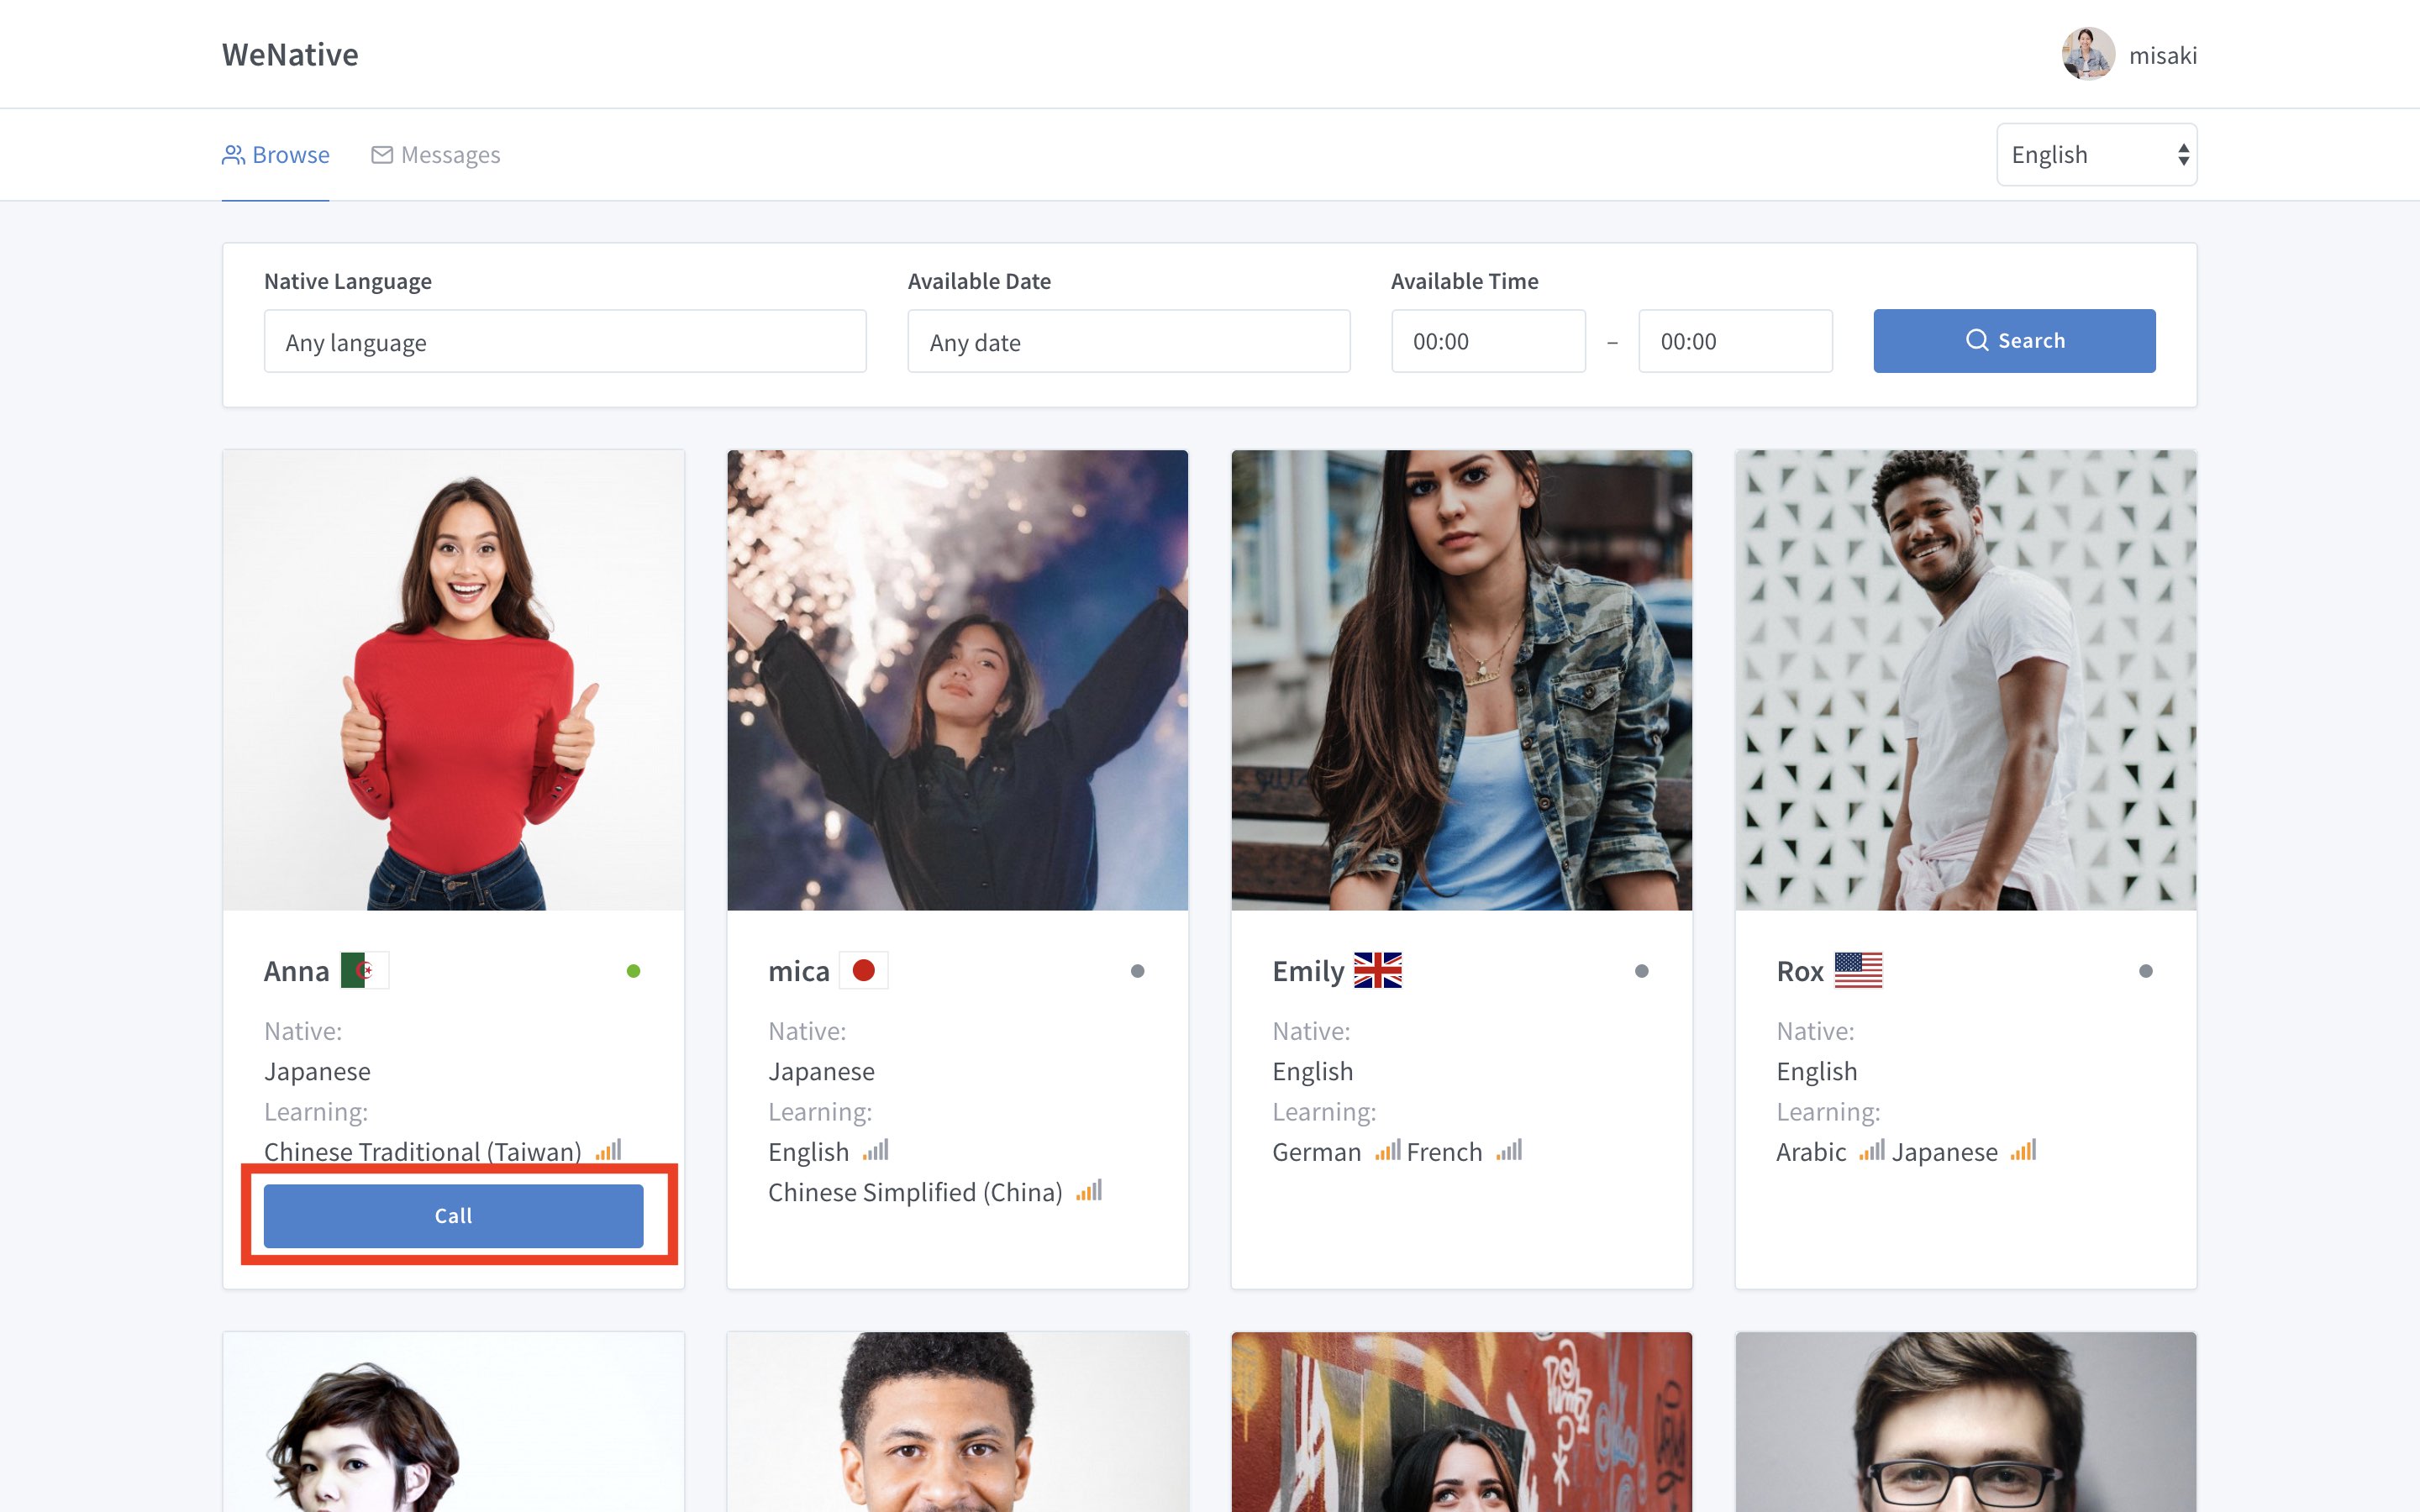Open the English language selector
The width and height of the screenshot is (2420, 1512).
(x=2096, y=154)
